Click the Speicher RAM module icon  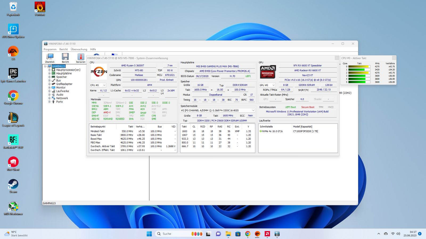(53, 77)
